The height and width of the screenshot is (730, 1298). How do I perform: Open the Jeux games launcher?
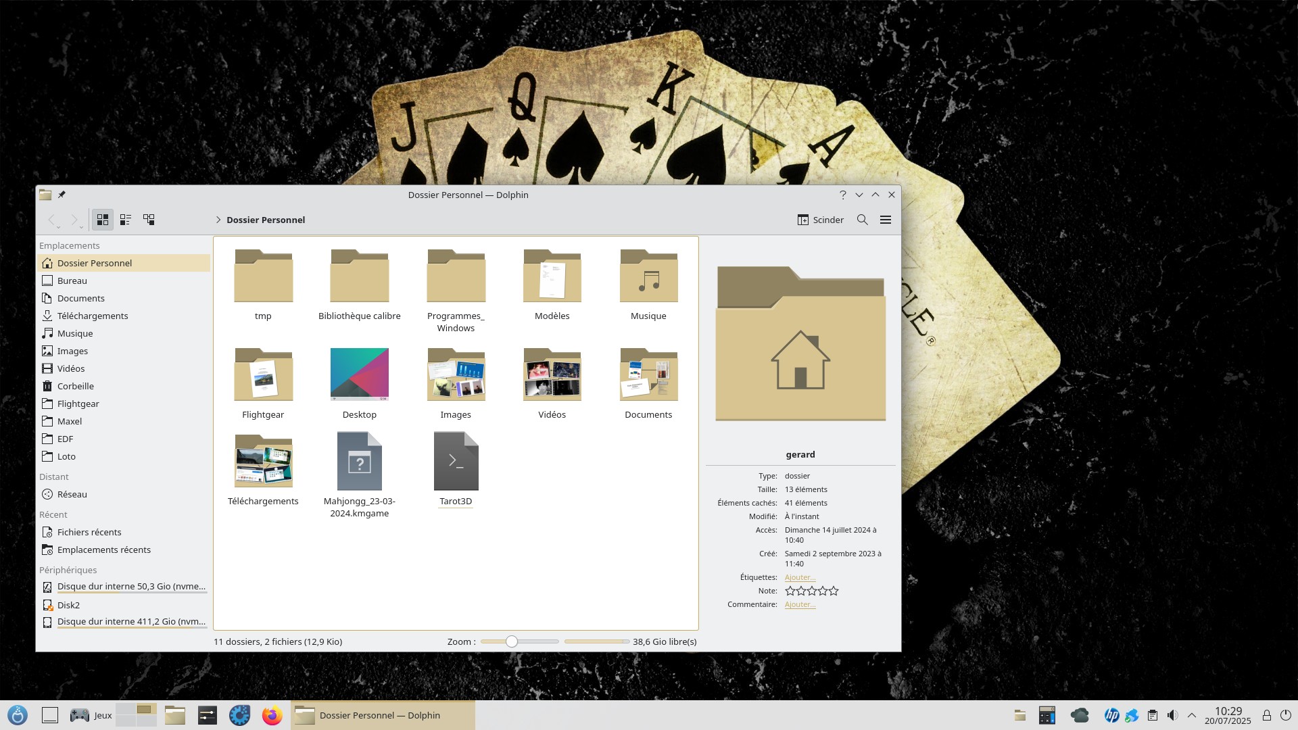point(91,715)
